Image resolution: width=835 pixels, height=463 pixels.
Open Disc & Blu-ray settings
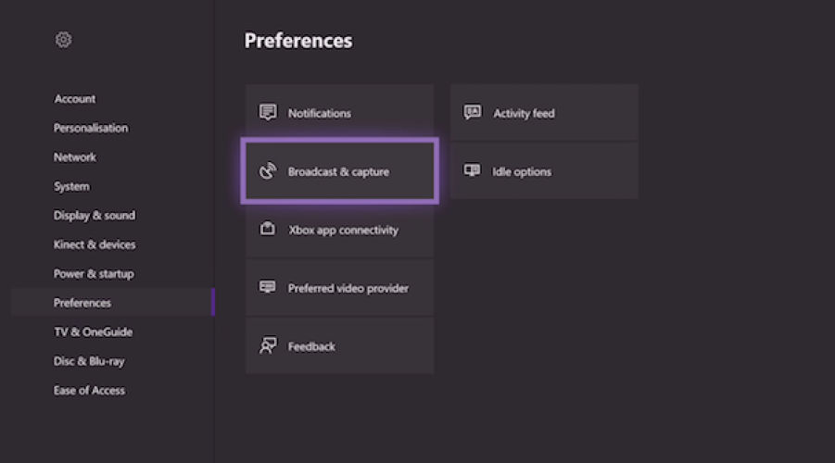[x=90, y=361]
